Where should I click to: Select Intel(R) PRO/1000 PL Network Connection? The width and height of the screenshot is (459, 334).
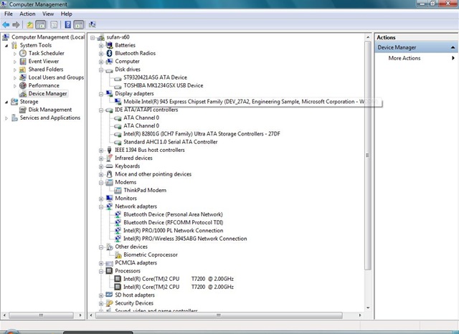[x=174, y=231]
